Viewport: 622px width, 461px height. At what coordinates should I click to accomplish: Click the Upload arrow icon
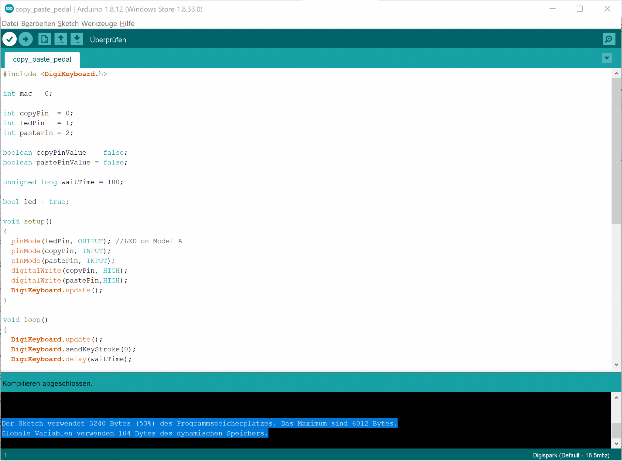[x=26, y=39]
